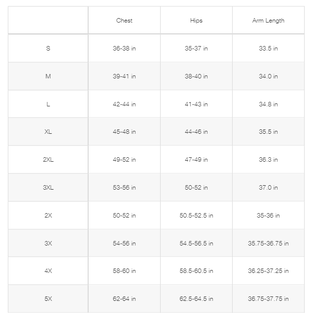Select the 3XL size row label

pyautogui.click(x=48, y=188)
